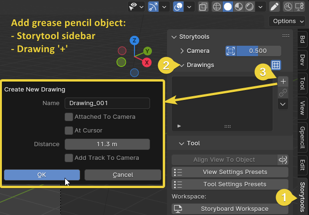This screenshot has height=215, width=309.
Task: Click the Storytools panel drag grip
Action: (286, 36)
